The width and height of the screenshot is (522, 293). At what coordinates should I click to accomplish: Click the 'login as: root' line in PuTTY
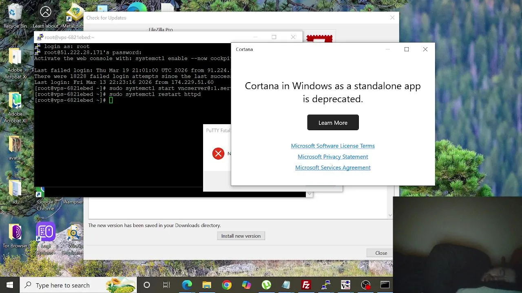coord(67,46)
